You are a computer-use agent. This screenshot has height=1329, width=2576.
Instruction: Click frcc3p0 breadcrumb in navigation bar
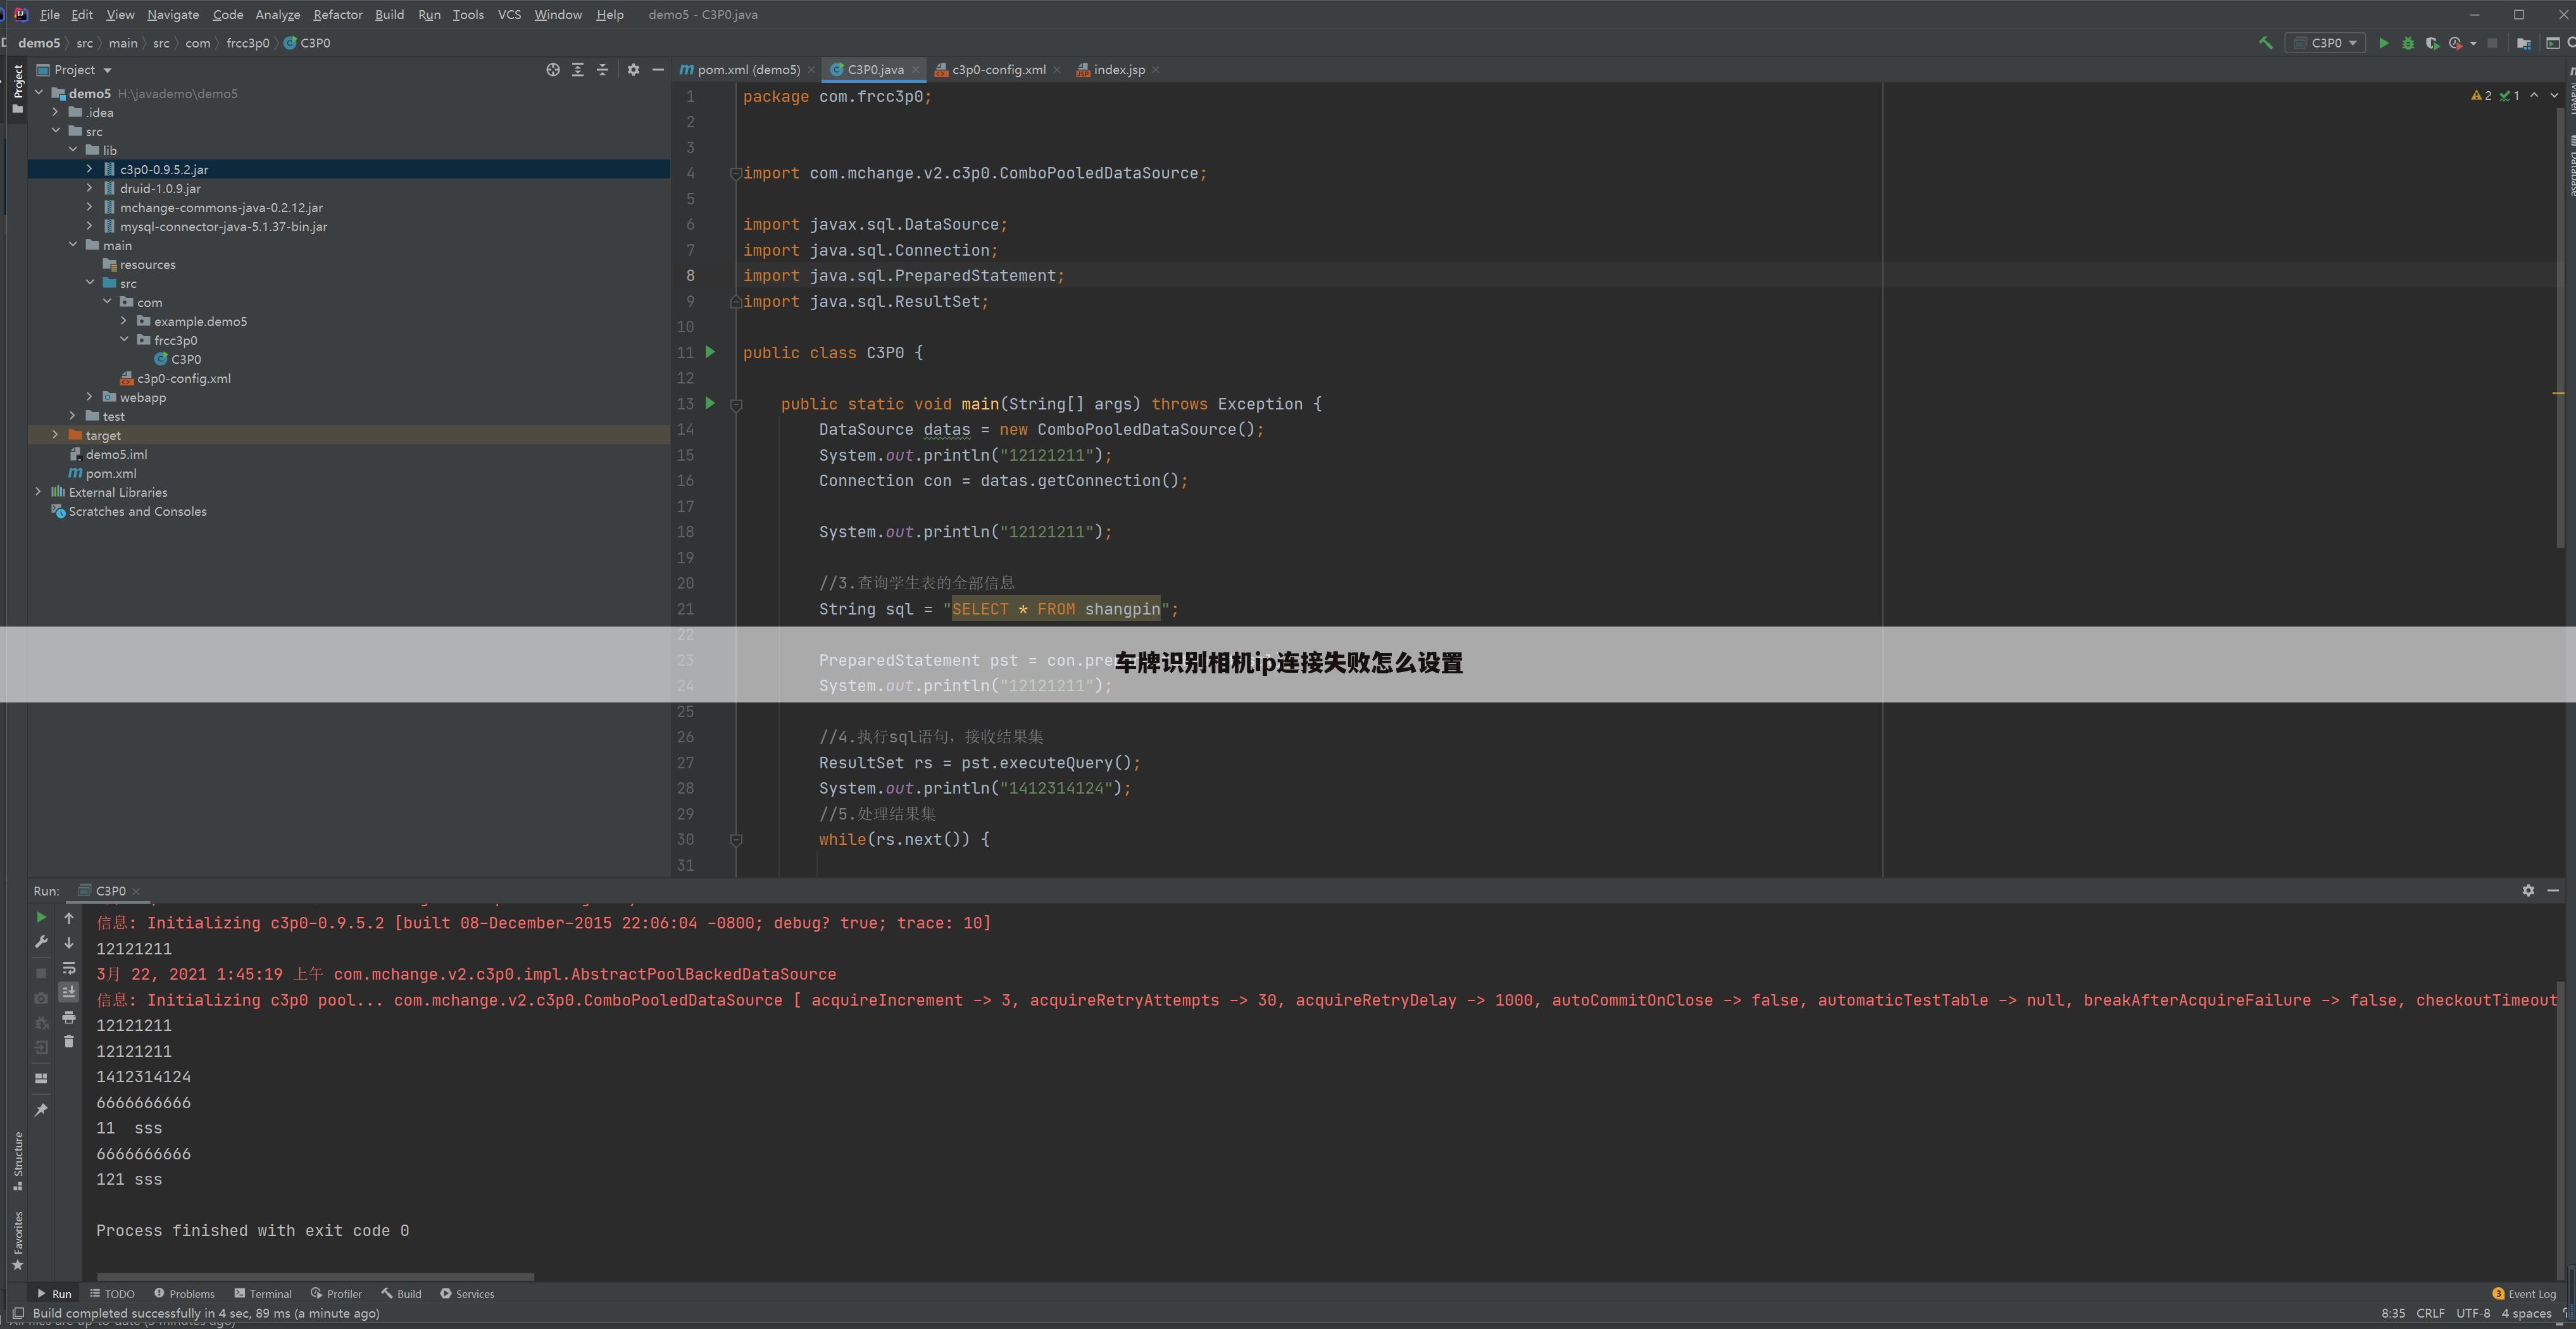coord(247,43)
